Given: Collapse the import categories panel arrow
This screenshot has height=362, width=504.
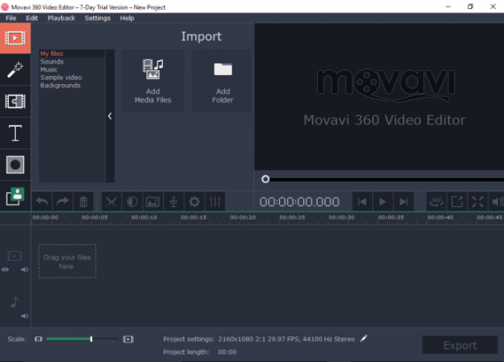Looking at the screenshot, I should point(110,115).
